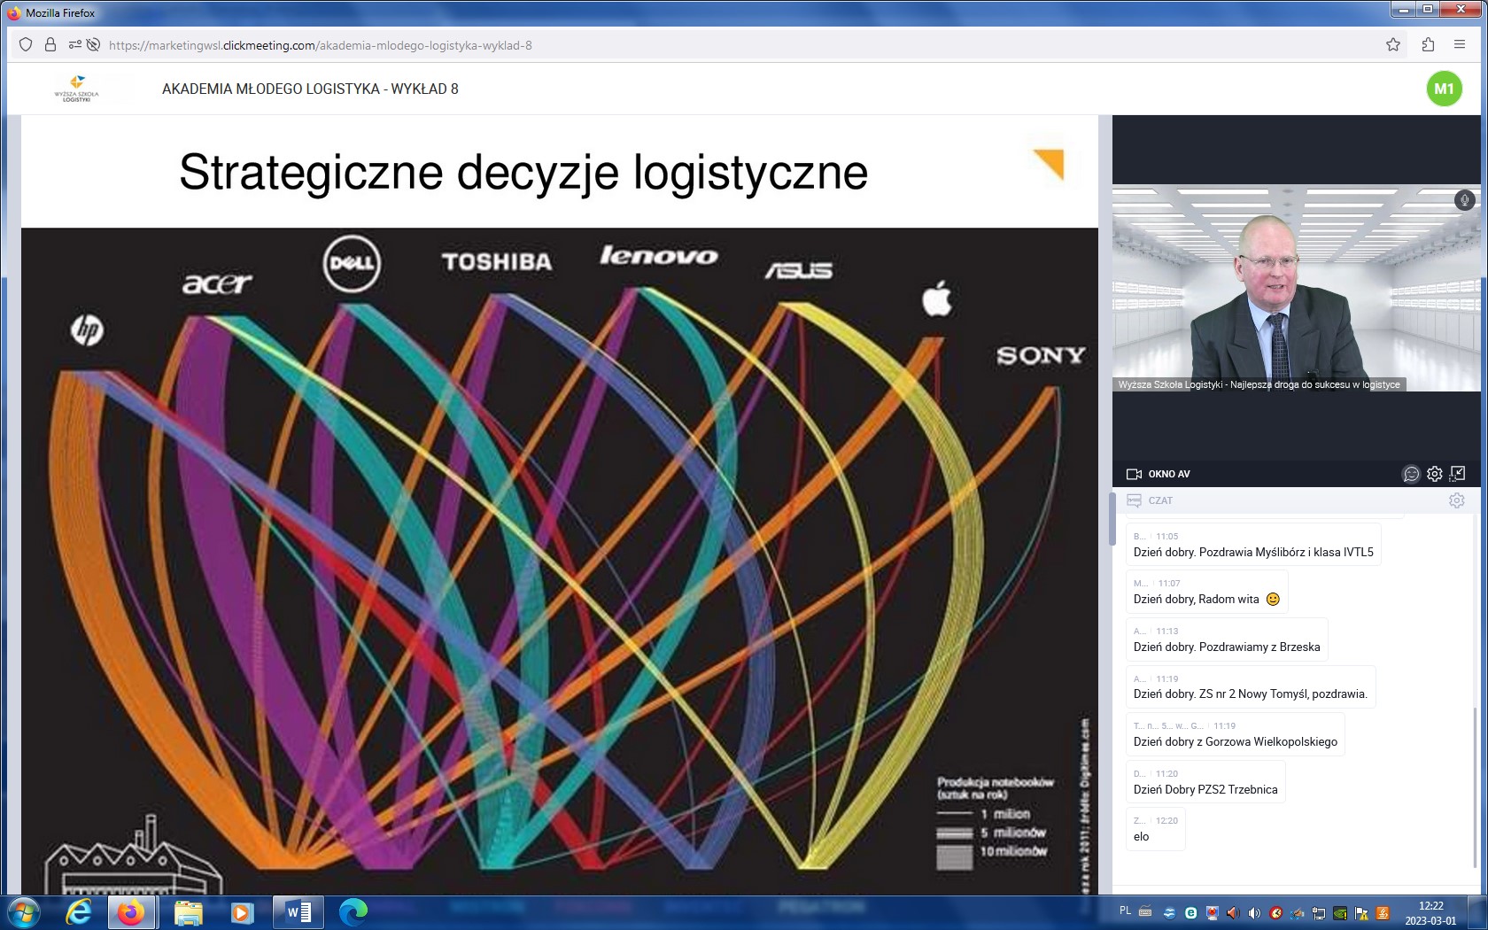Click the camera icon next to OKNO AV
The height and width of the screenshot is (930, 1488).
[x=1134, y=474]
